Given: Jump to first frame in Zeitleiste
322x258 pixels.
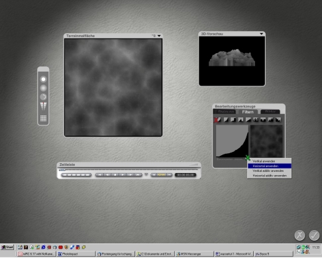Looking at the screenshot, I should (99, 174).
